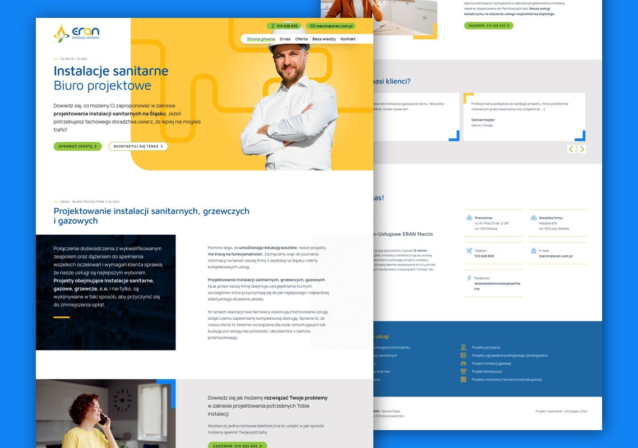Click the Projekt instalacji gazowej footer icon
Image resolution: width=638 pixels, height=448 pixels.
tap(463, 363)
